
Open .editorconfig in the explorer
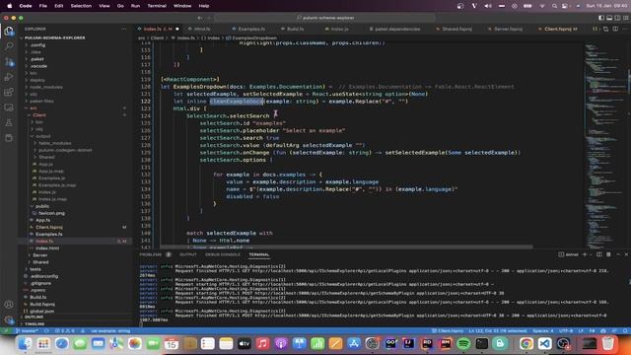[x=44, y=276]
